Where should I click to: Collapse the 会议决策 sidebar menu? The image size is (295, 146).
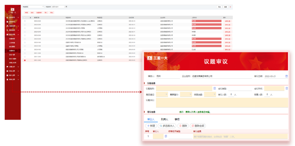[18, 34]
